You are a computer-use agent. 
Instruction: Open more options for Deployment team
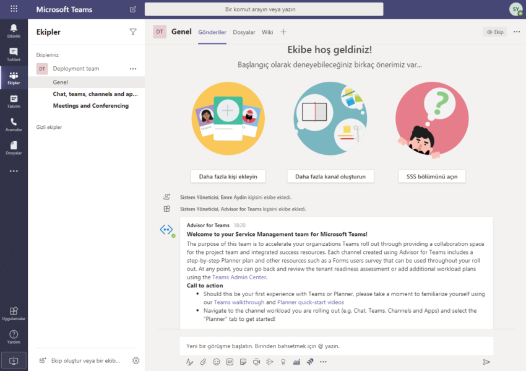click(x=132, y=69)
